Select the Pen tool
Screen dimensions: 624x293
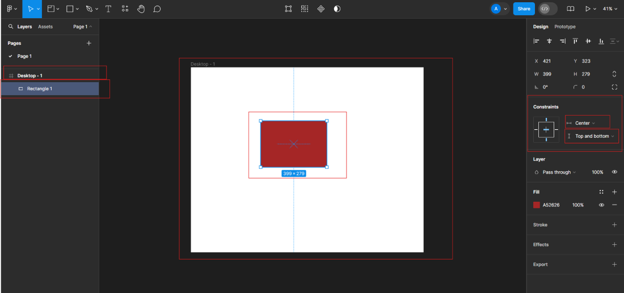click(89, 9)
